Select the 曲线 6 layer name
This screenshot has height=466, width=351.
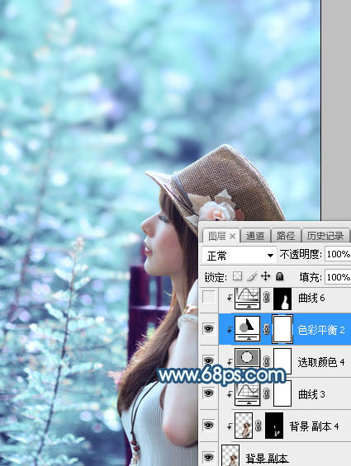click(311, 298)
